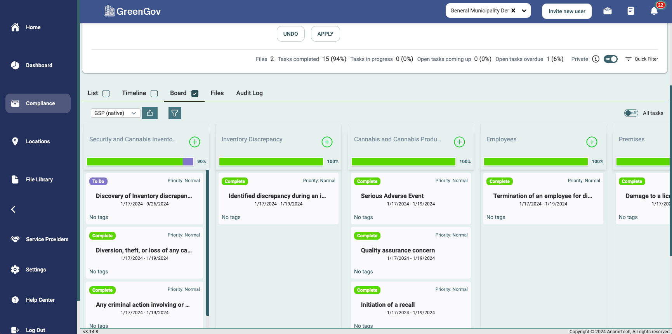
Task: Add task to Employees column
Action: pyautogui.click(x=592, y=142)
